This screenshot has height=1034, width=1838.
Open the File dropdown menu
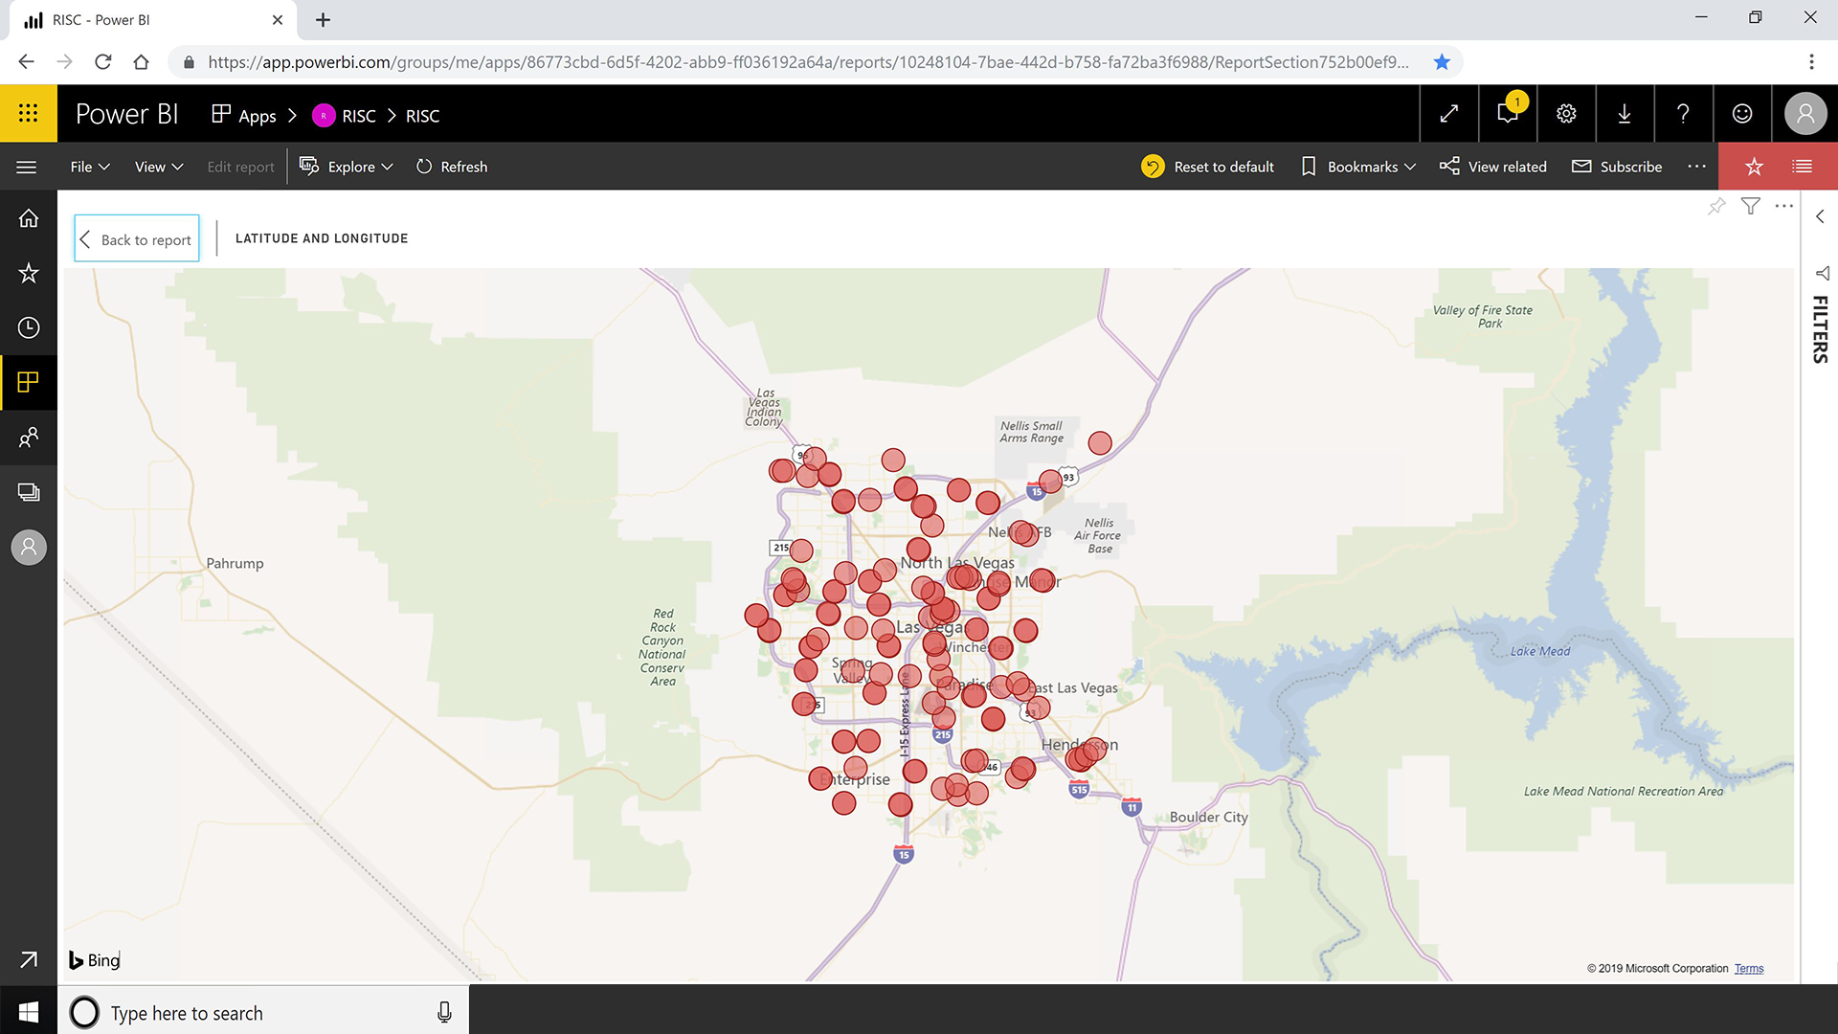click(x=90, y=167)
